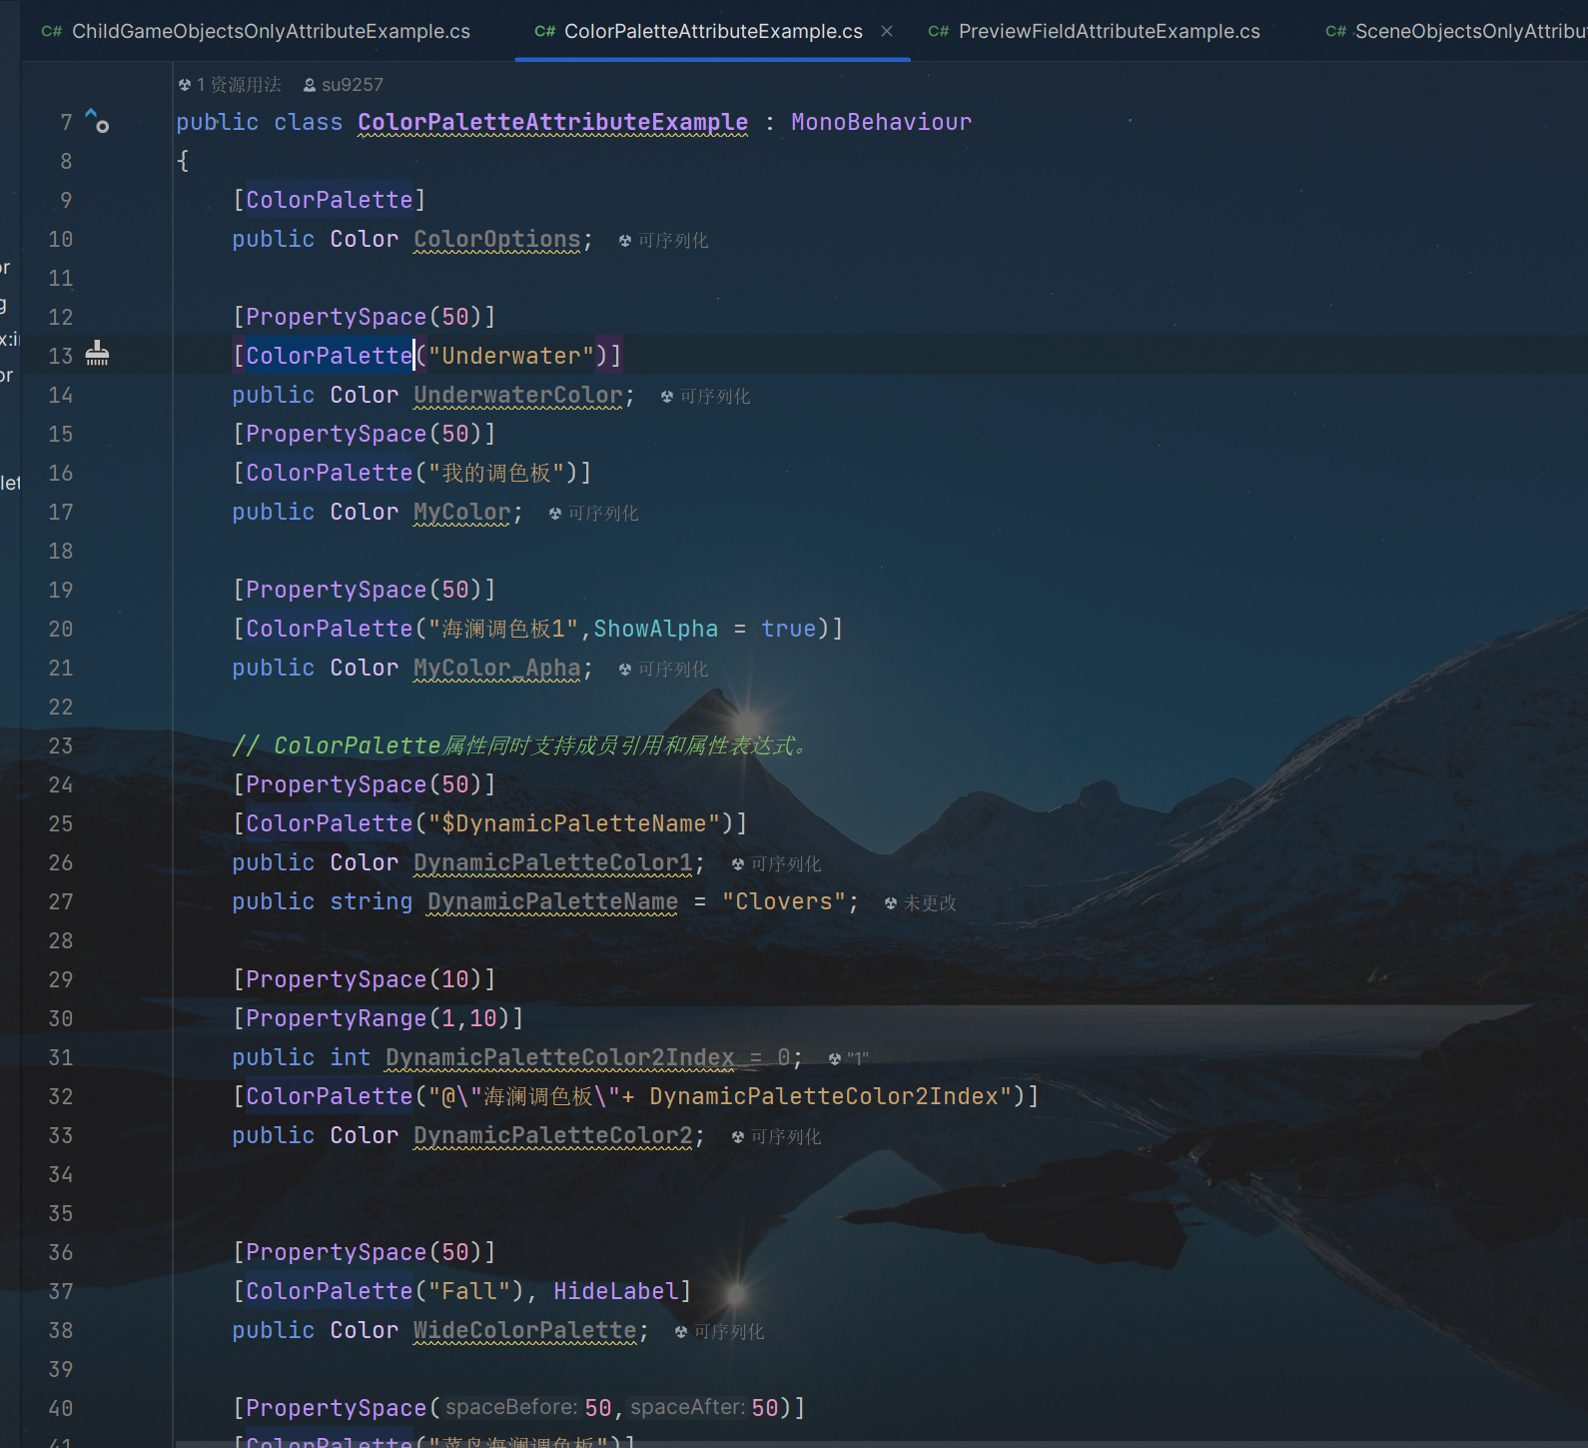The image size is (1588, 1448).
Task: Click the spaceBefore parameter inlay hint
Action: coord(511,1407)
